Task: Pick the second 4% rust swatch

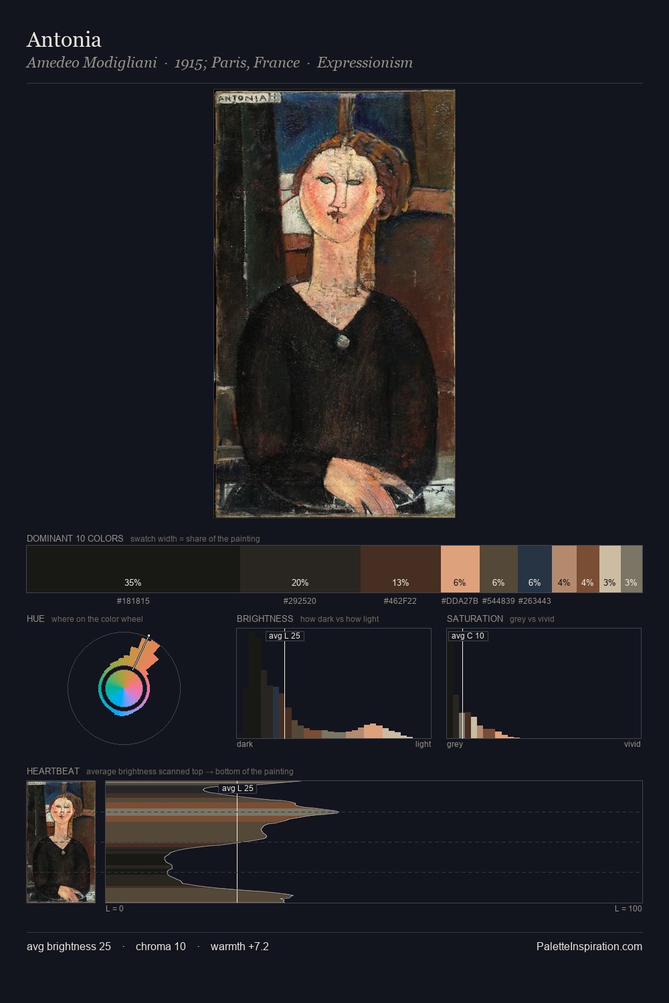Action: pyautogui.click(x=588, y=569)
